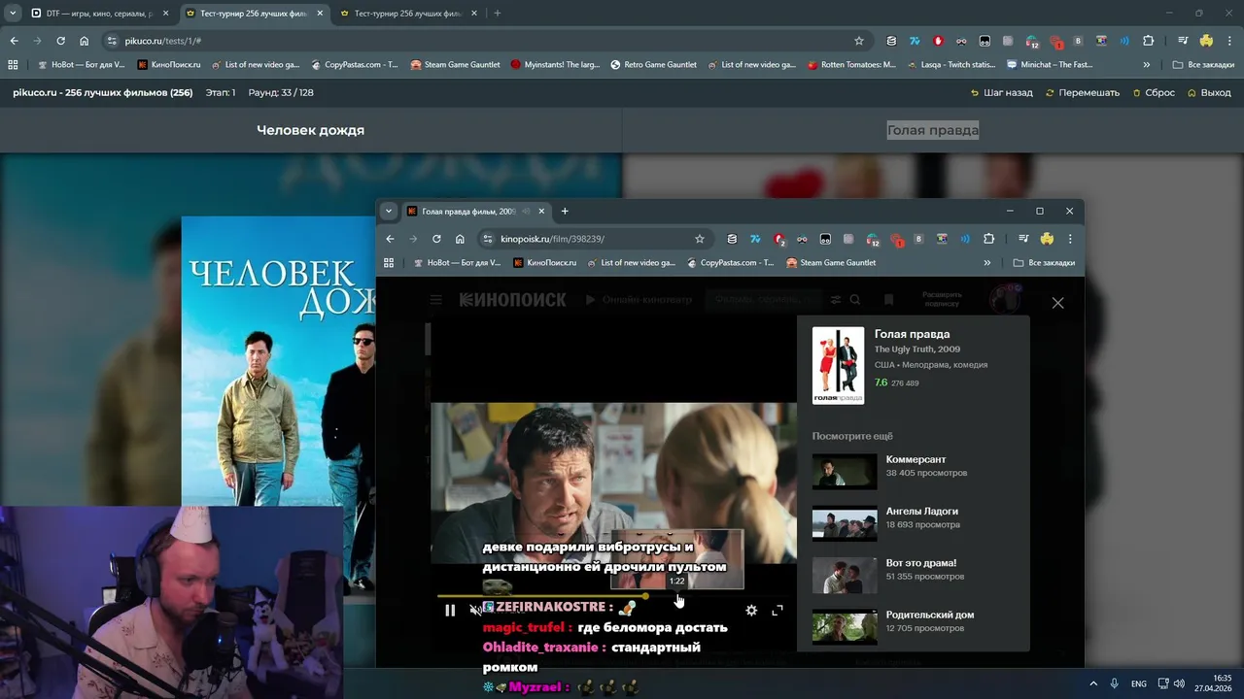
Task: Open home page in the pikuco.ru window
Action: pos(84,41)
